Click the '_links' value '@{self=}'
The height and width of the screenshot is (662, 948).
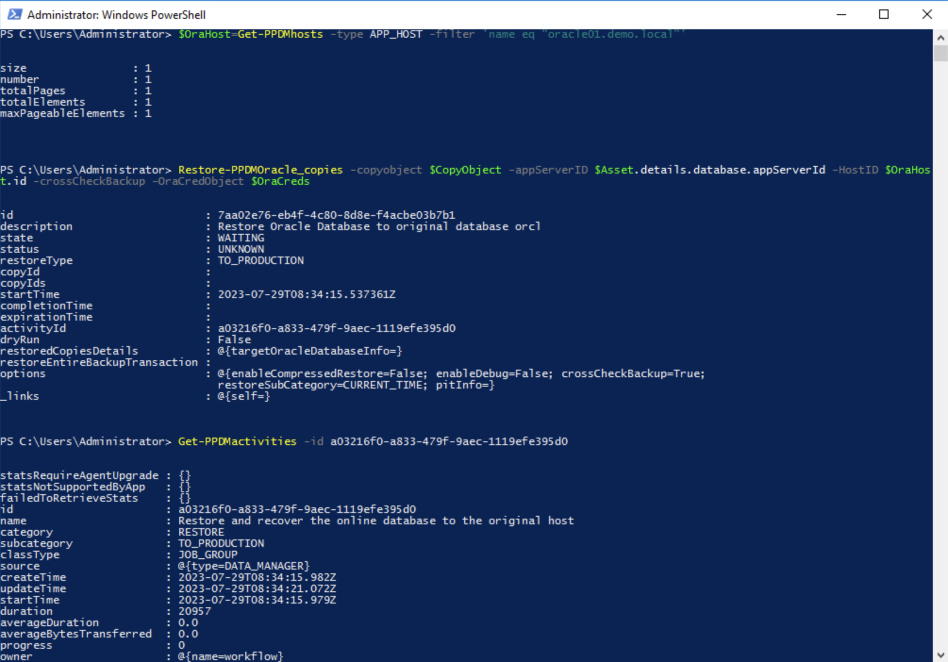point(243,396)
